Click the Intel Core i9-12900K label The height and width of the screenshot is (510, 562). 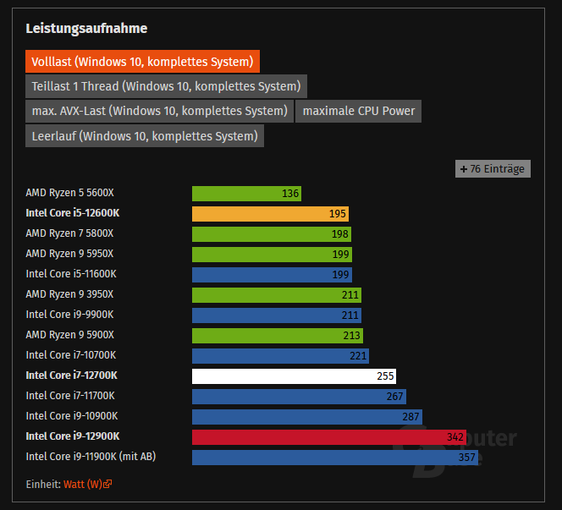73,436
